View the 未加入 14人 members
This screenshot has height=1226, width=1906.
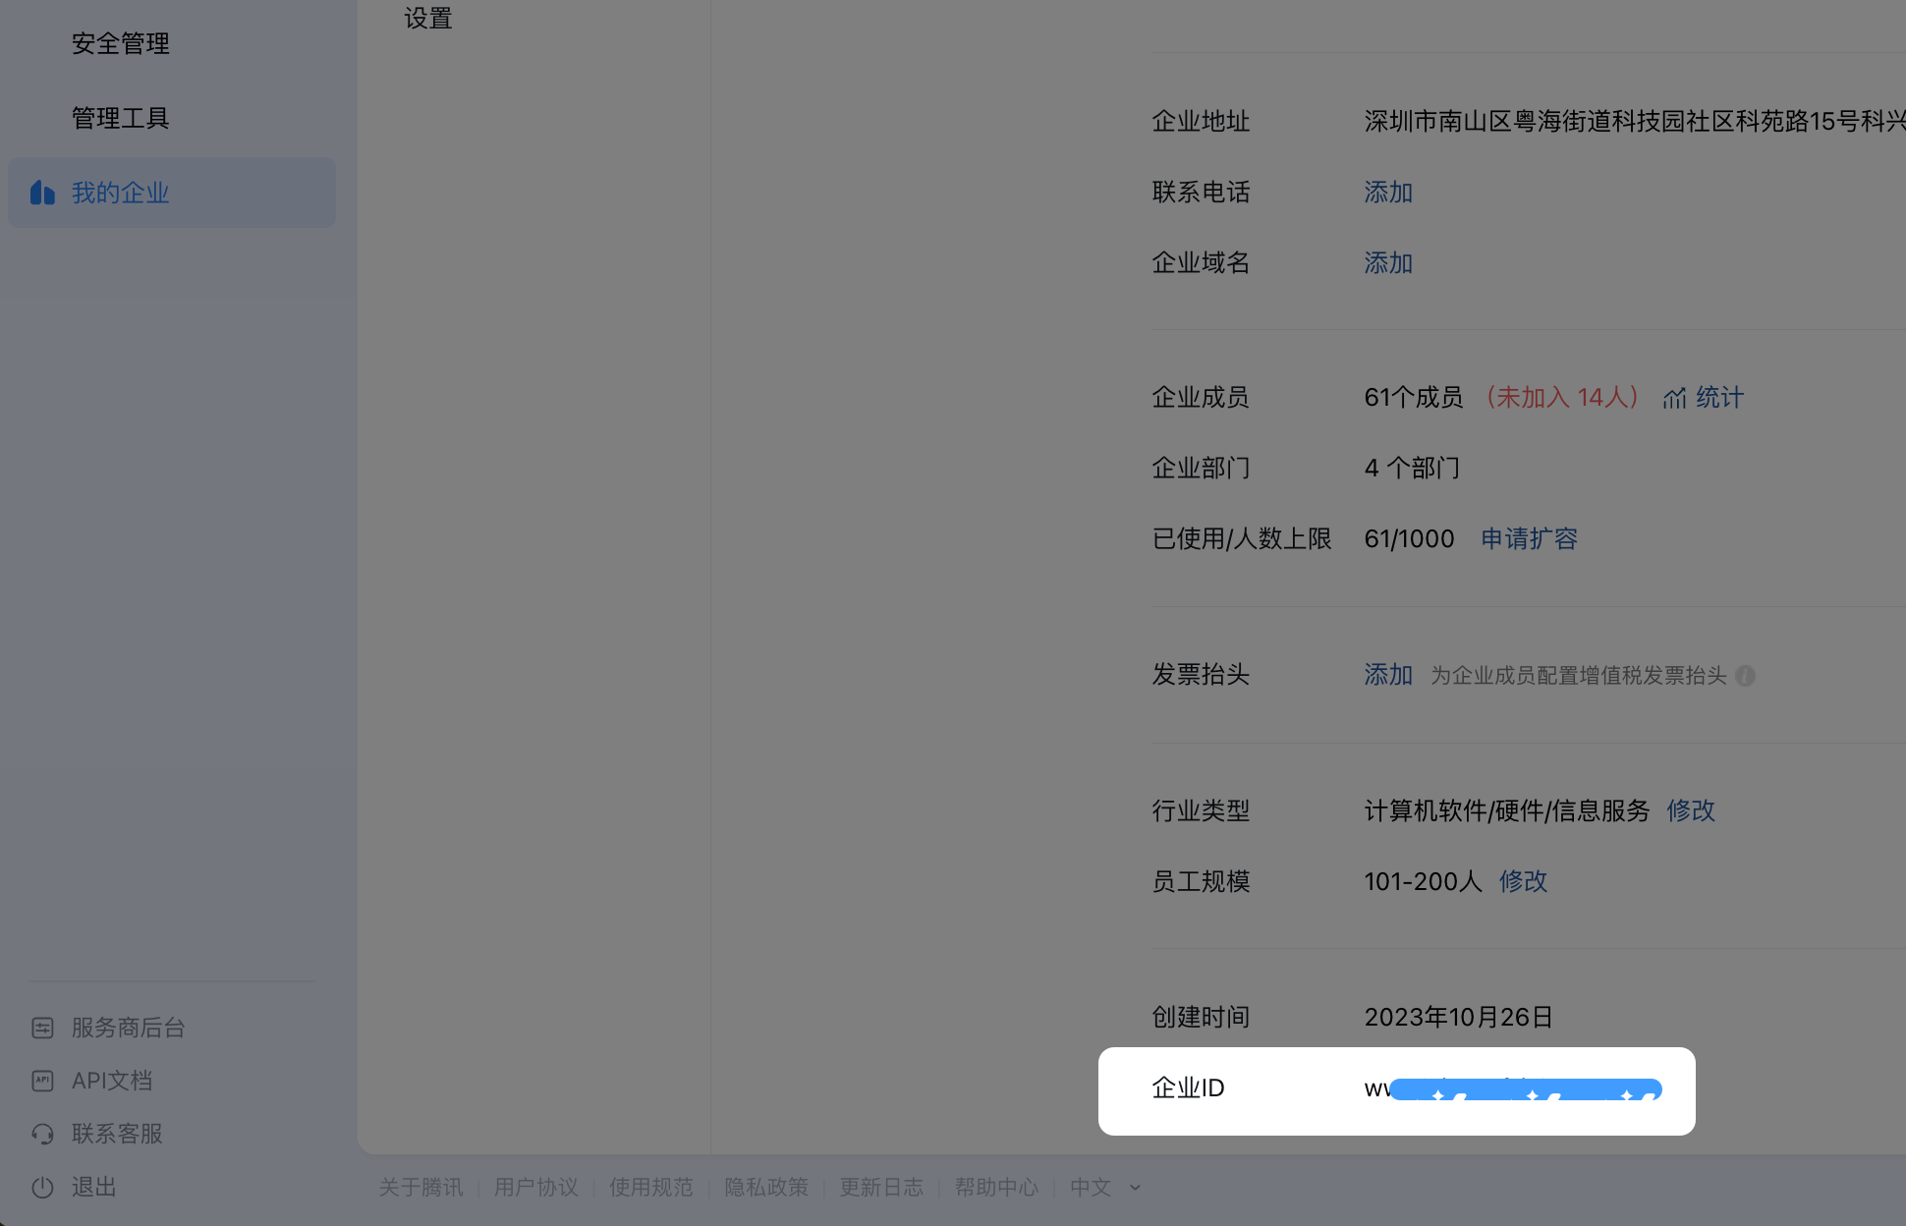(1564, 397)
